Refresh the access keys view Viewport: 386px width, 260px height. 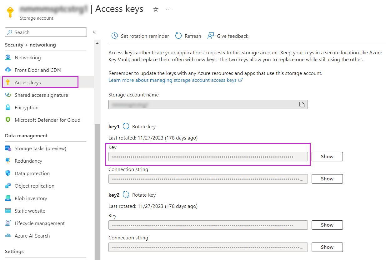coord(188,36)
